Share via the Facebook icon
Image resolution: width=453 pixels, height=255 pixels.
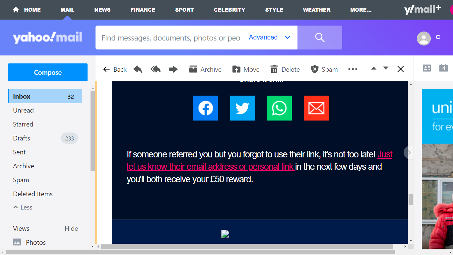pyautogui.click(x=205, y=108)
